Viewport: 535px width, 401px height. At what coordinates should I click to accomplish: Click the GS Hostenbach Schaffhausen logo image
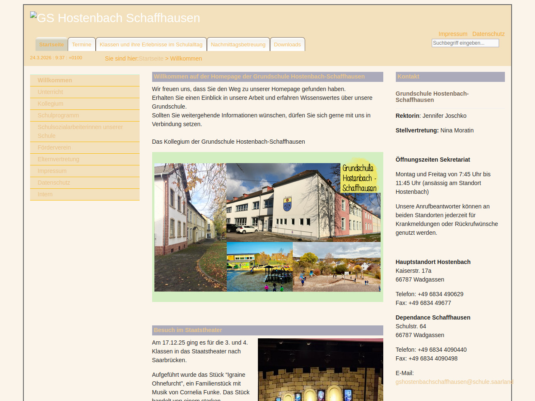tap(115, 18)
